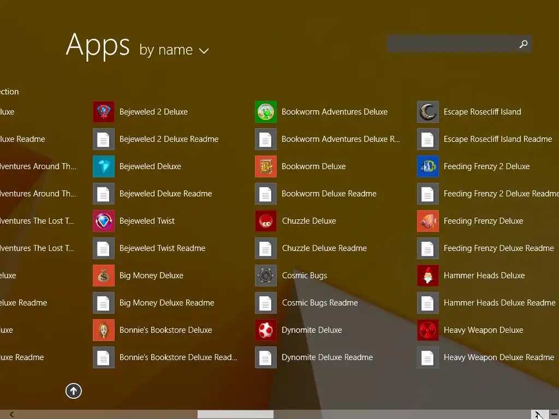Open Heavy Weapon Deluxe Readme file icon
Image resolution: width=559 pixels, height=419 pixels.
tap(428, 357)
